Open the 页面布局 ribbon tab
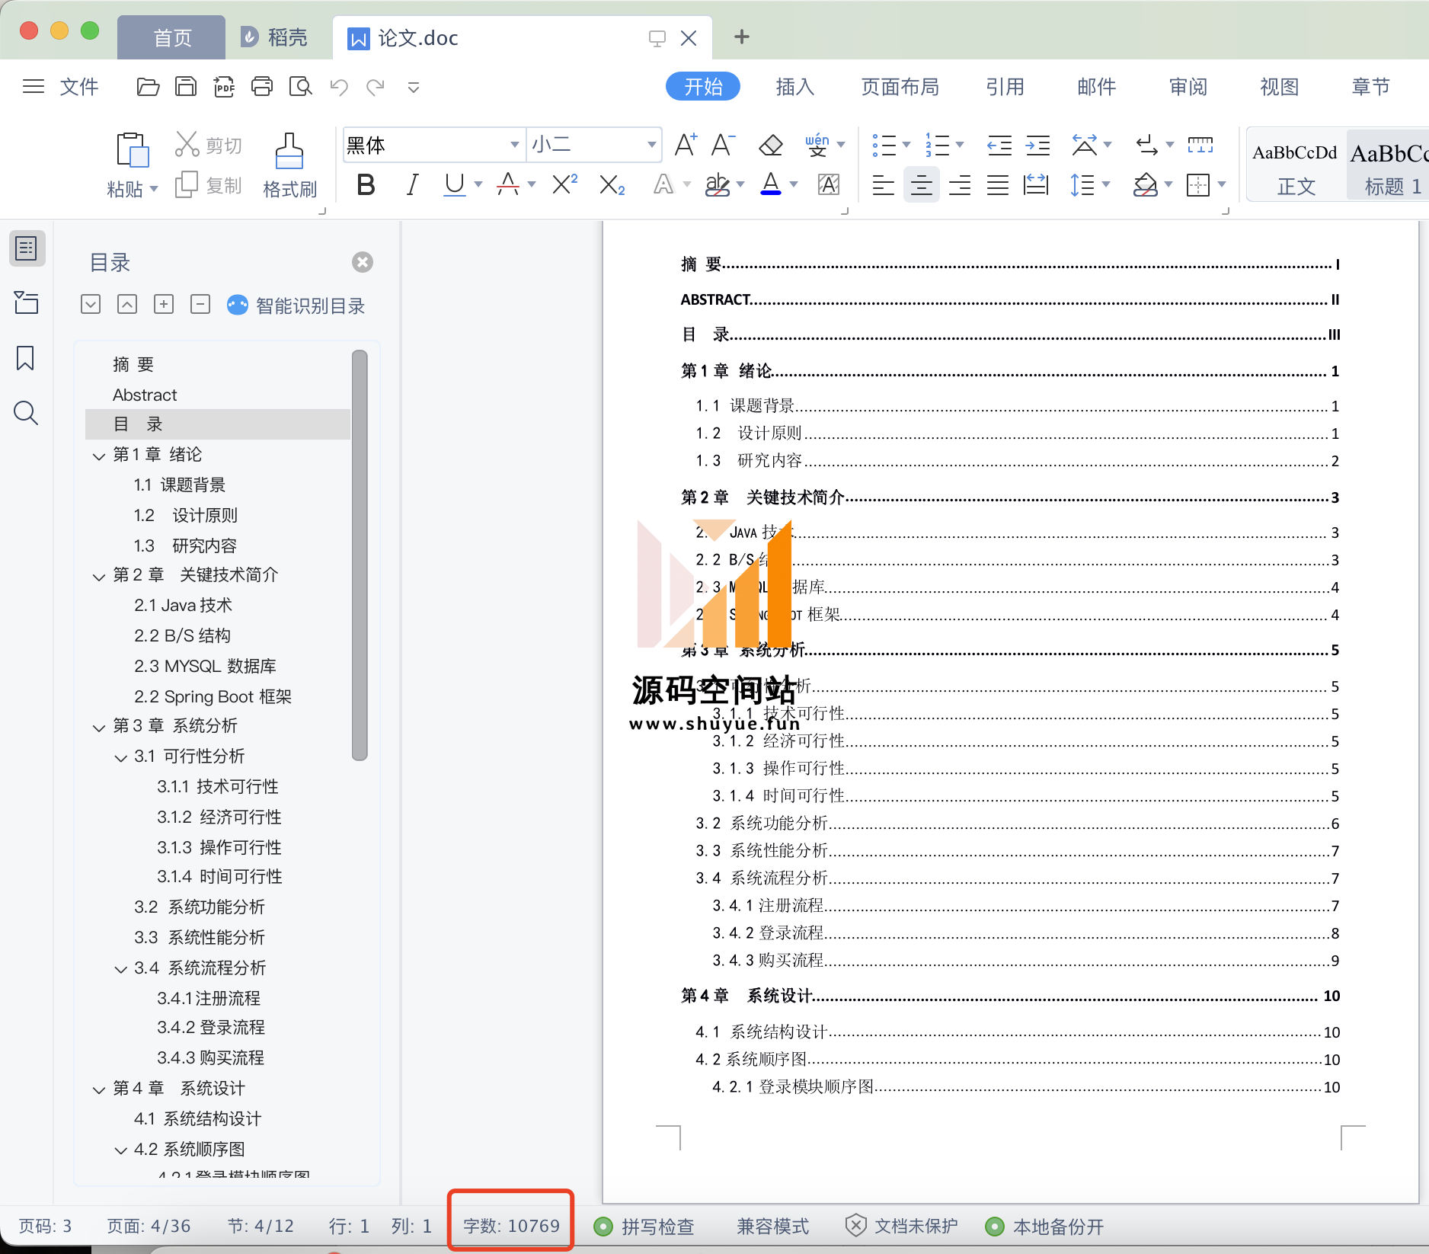The height and width of the screenshot is (1254, 1429). pos(900,87)
